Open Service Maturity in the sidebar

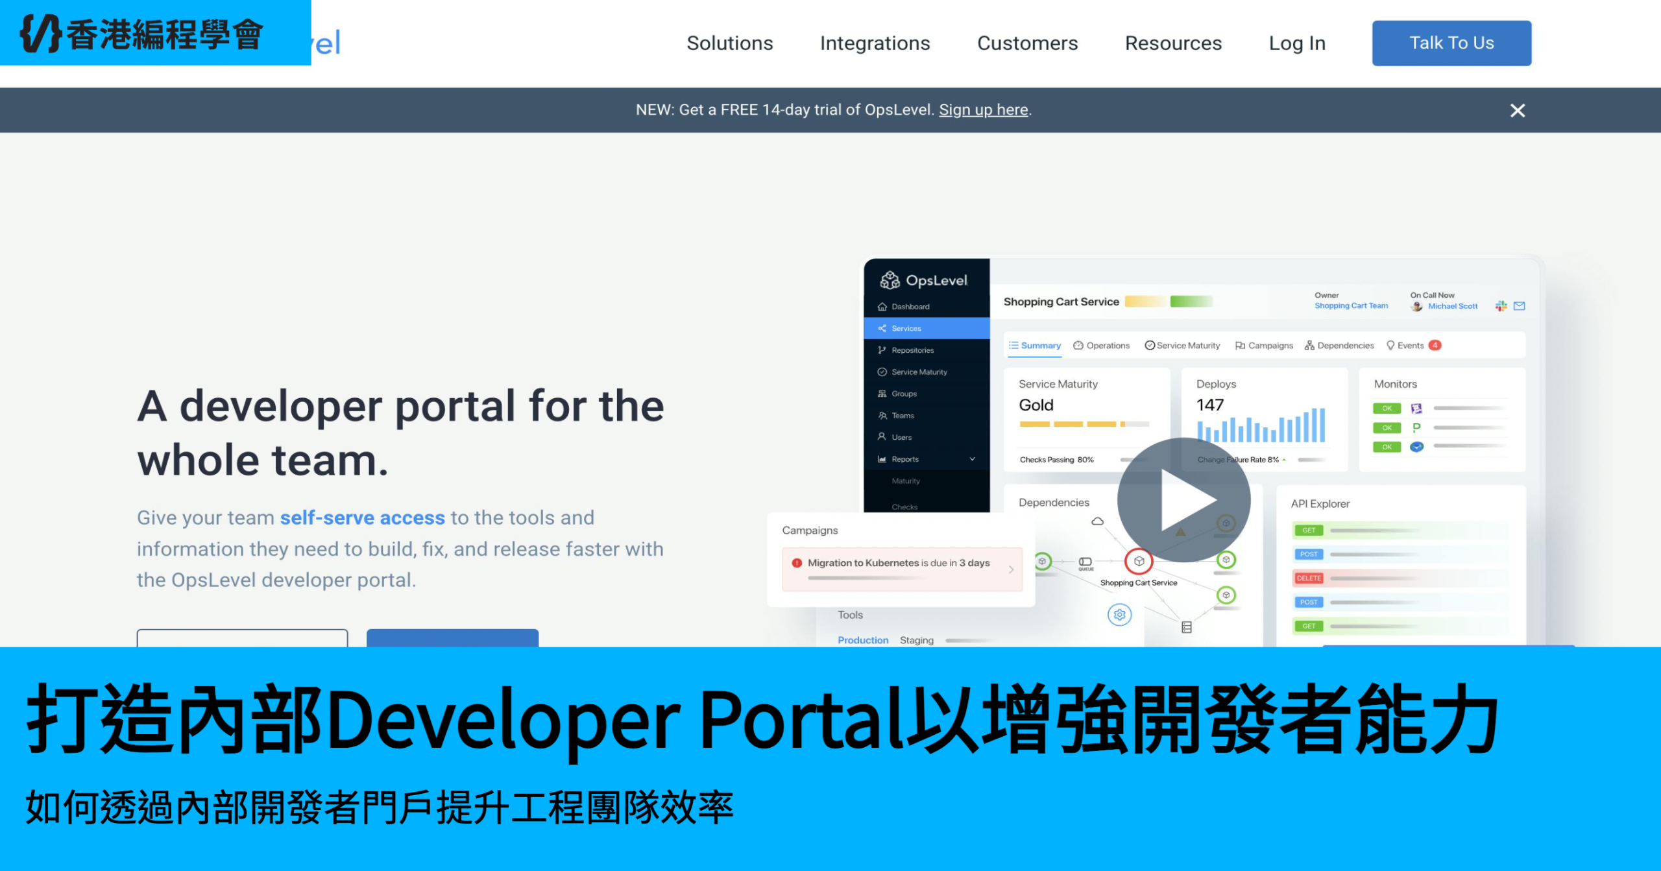click(x=919, y=372)
